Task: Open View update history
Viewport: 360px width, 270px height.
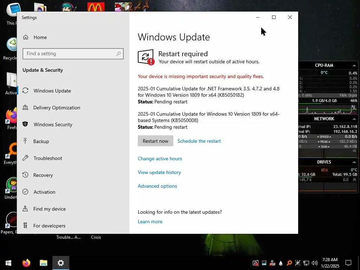Action: click(x=159, y=172)
